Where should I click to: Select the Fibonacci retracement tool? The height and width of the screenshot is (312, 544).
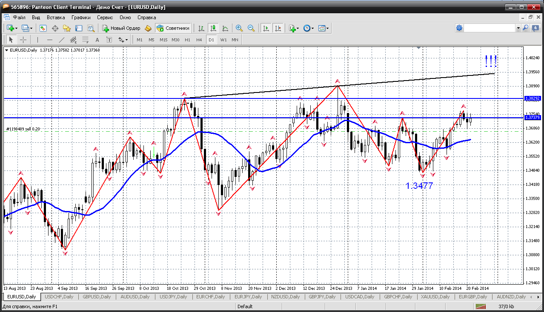point(86,40)
